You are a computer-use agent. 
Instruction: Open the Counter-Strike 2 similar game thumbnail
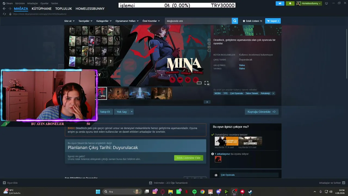226,141
